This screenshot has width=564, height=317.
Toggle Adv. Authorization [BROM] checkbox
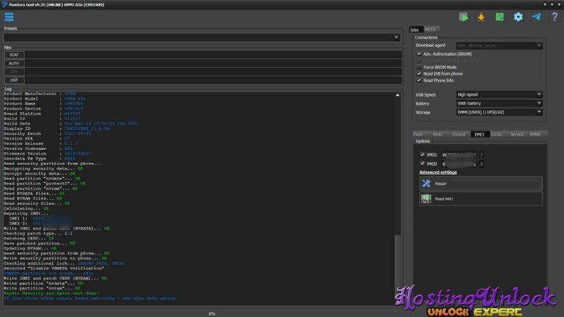[419, 54]
